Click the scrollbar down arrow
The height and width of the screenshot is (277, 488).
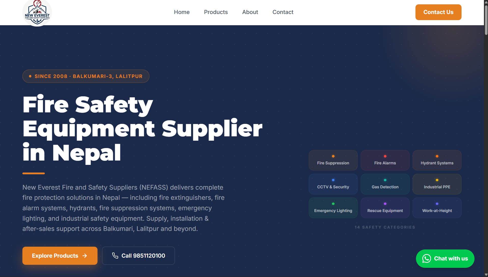pos(486,275)
